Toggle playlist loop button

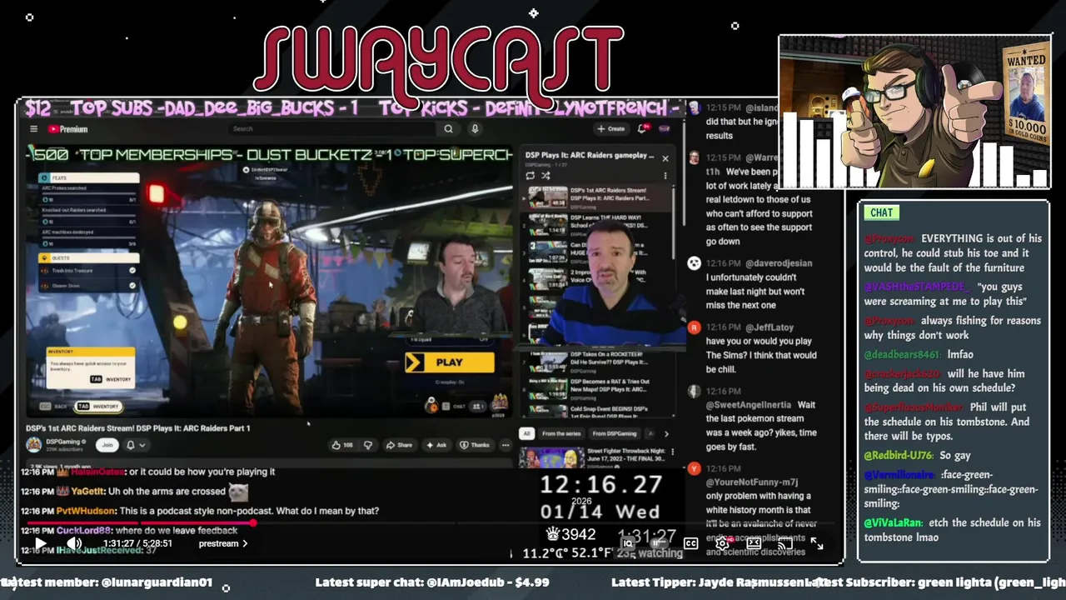530,176
